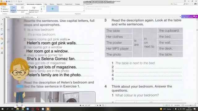Open the Predefined Text dropdown
The width and height of the screenshot is (198, 111).
click(34, 9)
